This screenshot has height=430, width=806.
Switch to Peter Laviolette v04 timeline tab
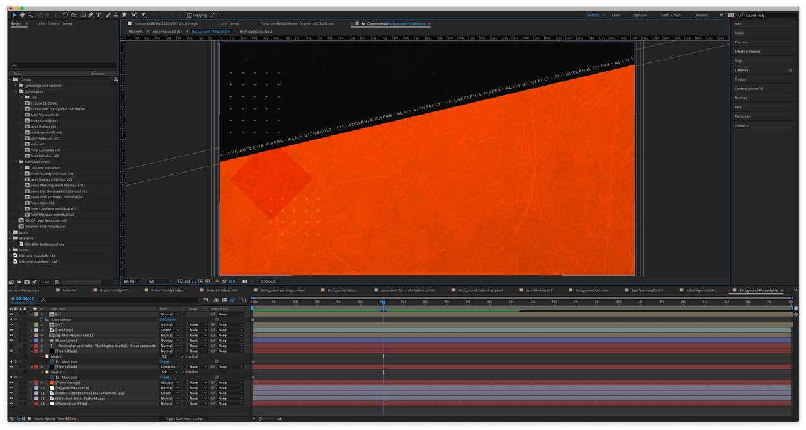coord(222,291)
